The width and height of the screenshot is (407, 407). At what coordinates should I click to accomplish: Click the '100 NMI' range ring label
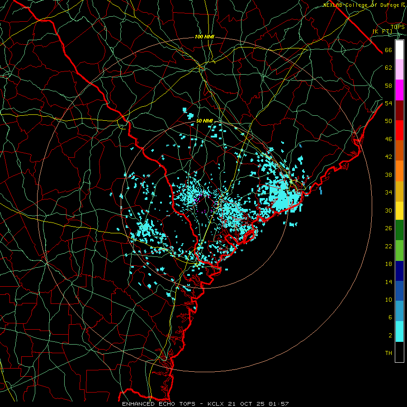click(x=204, y=37)
